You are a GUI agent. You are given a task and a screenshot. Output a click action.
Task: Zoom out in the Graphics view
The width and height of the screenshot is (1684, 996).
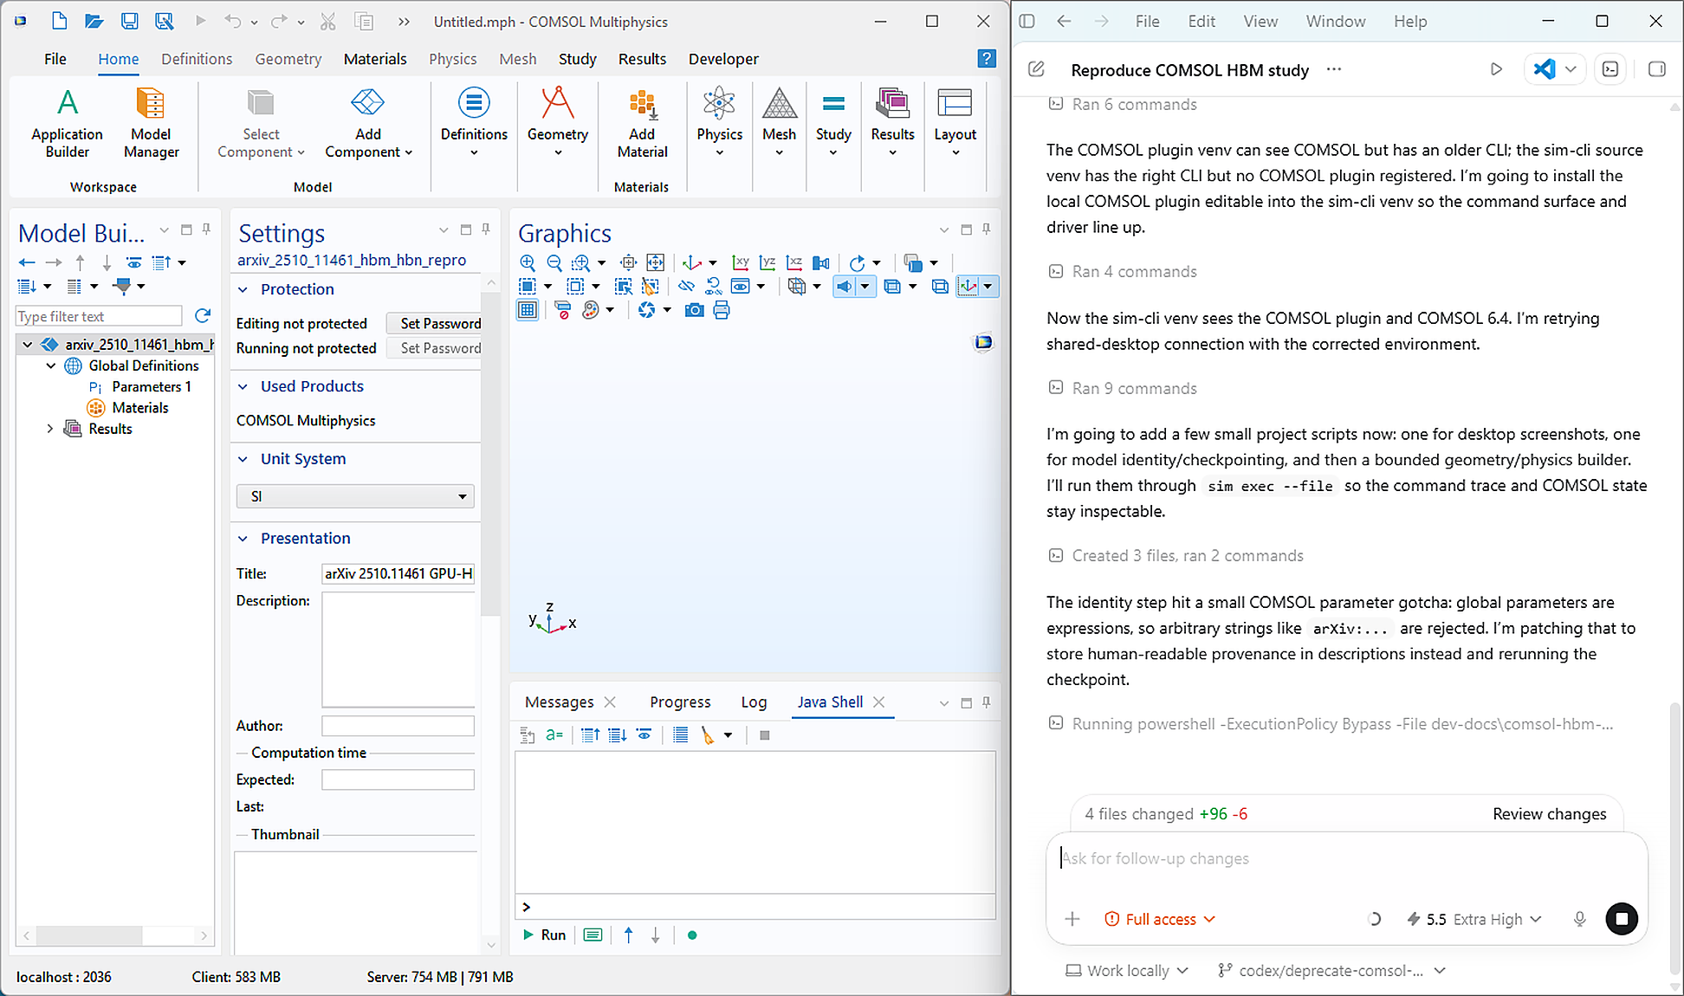tap(554, 262)
